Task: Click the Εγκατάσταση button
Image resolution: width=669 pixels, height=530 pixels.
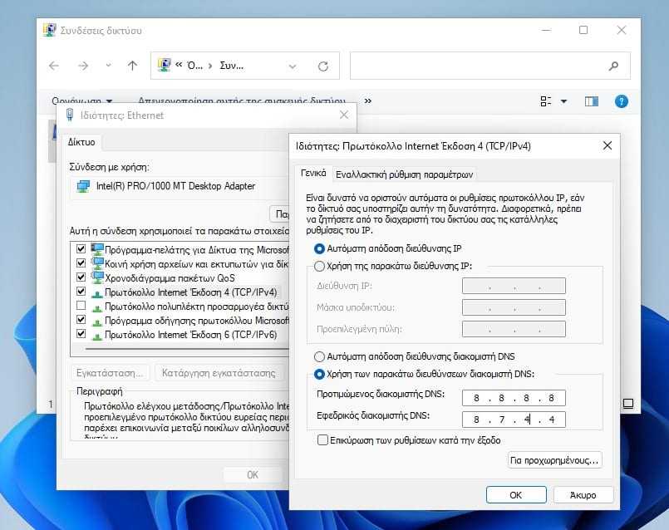Action: pos(109,373)
